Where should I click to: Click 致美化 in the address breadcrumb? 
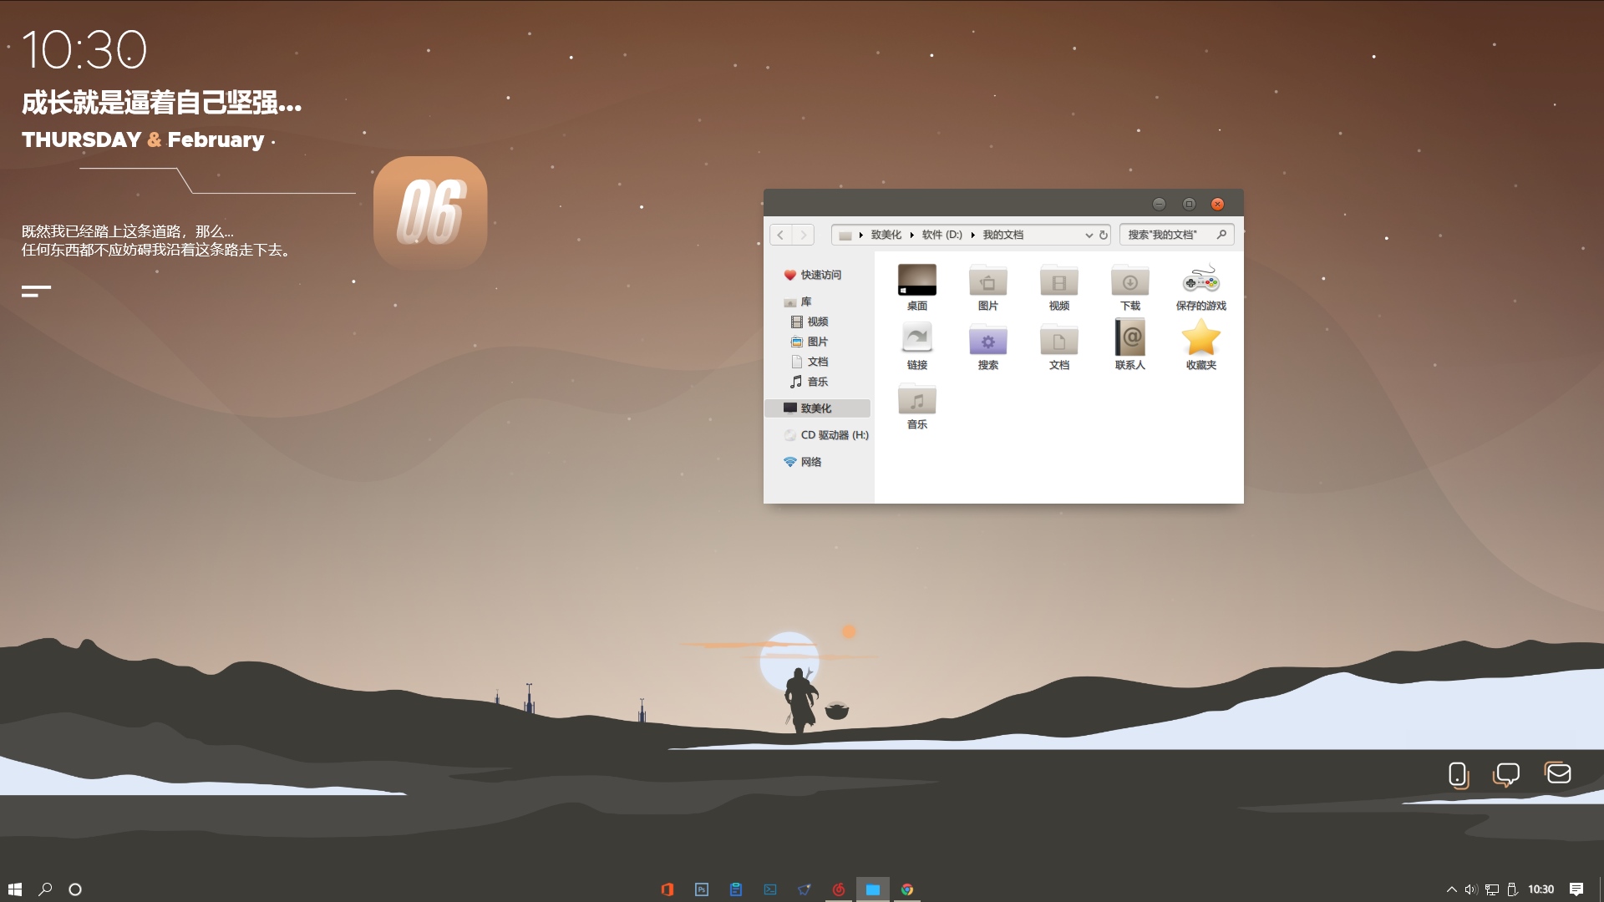886,235
